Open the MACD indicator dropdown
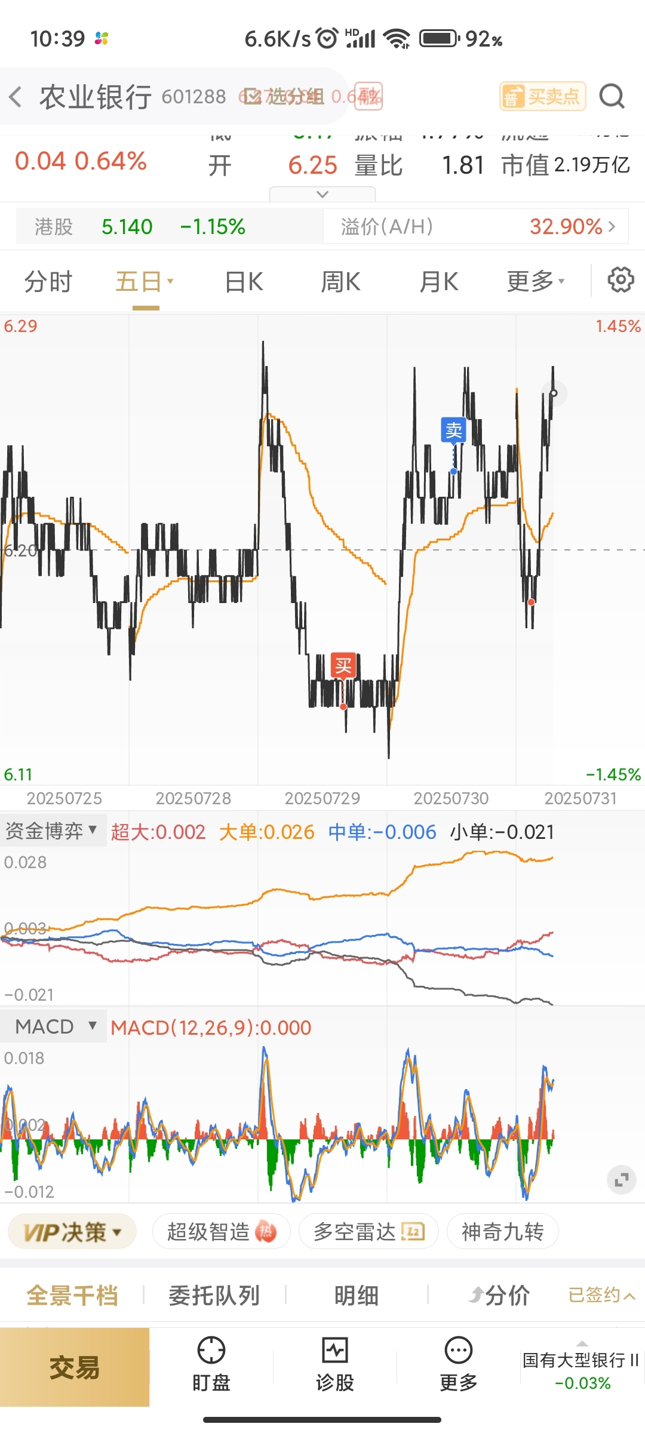Screen dimensions: 645x1433 click(53, 1026)
